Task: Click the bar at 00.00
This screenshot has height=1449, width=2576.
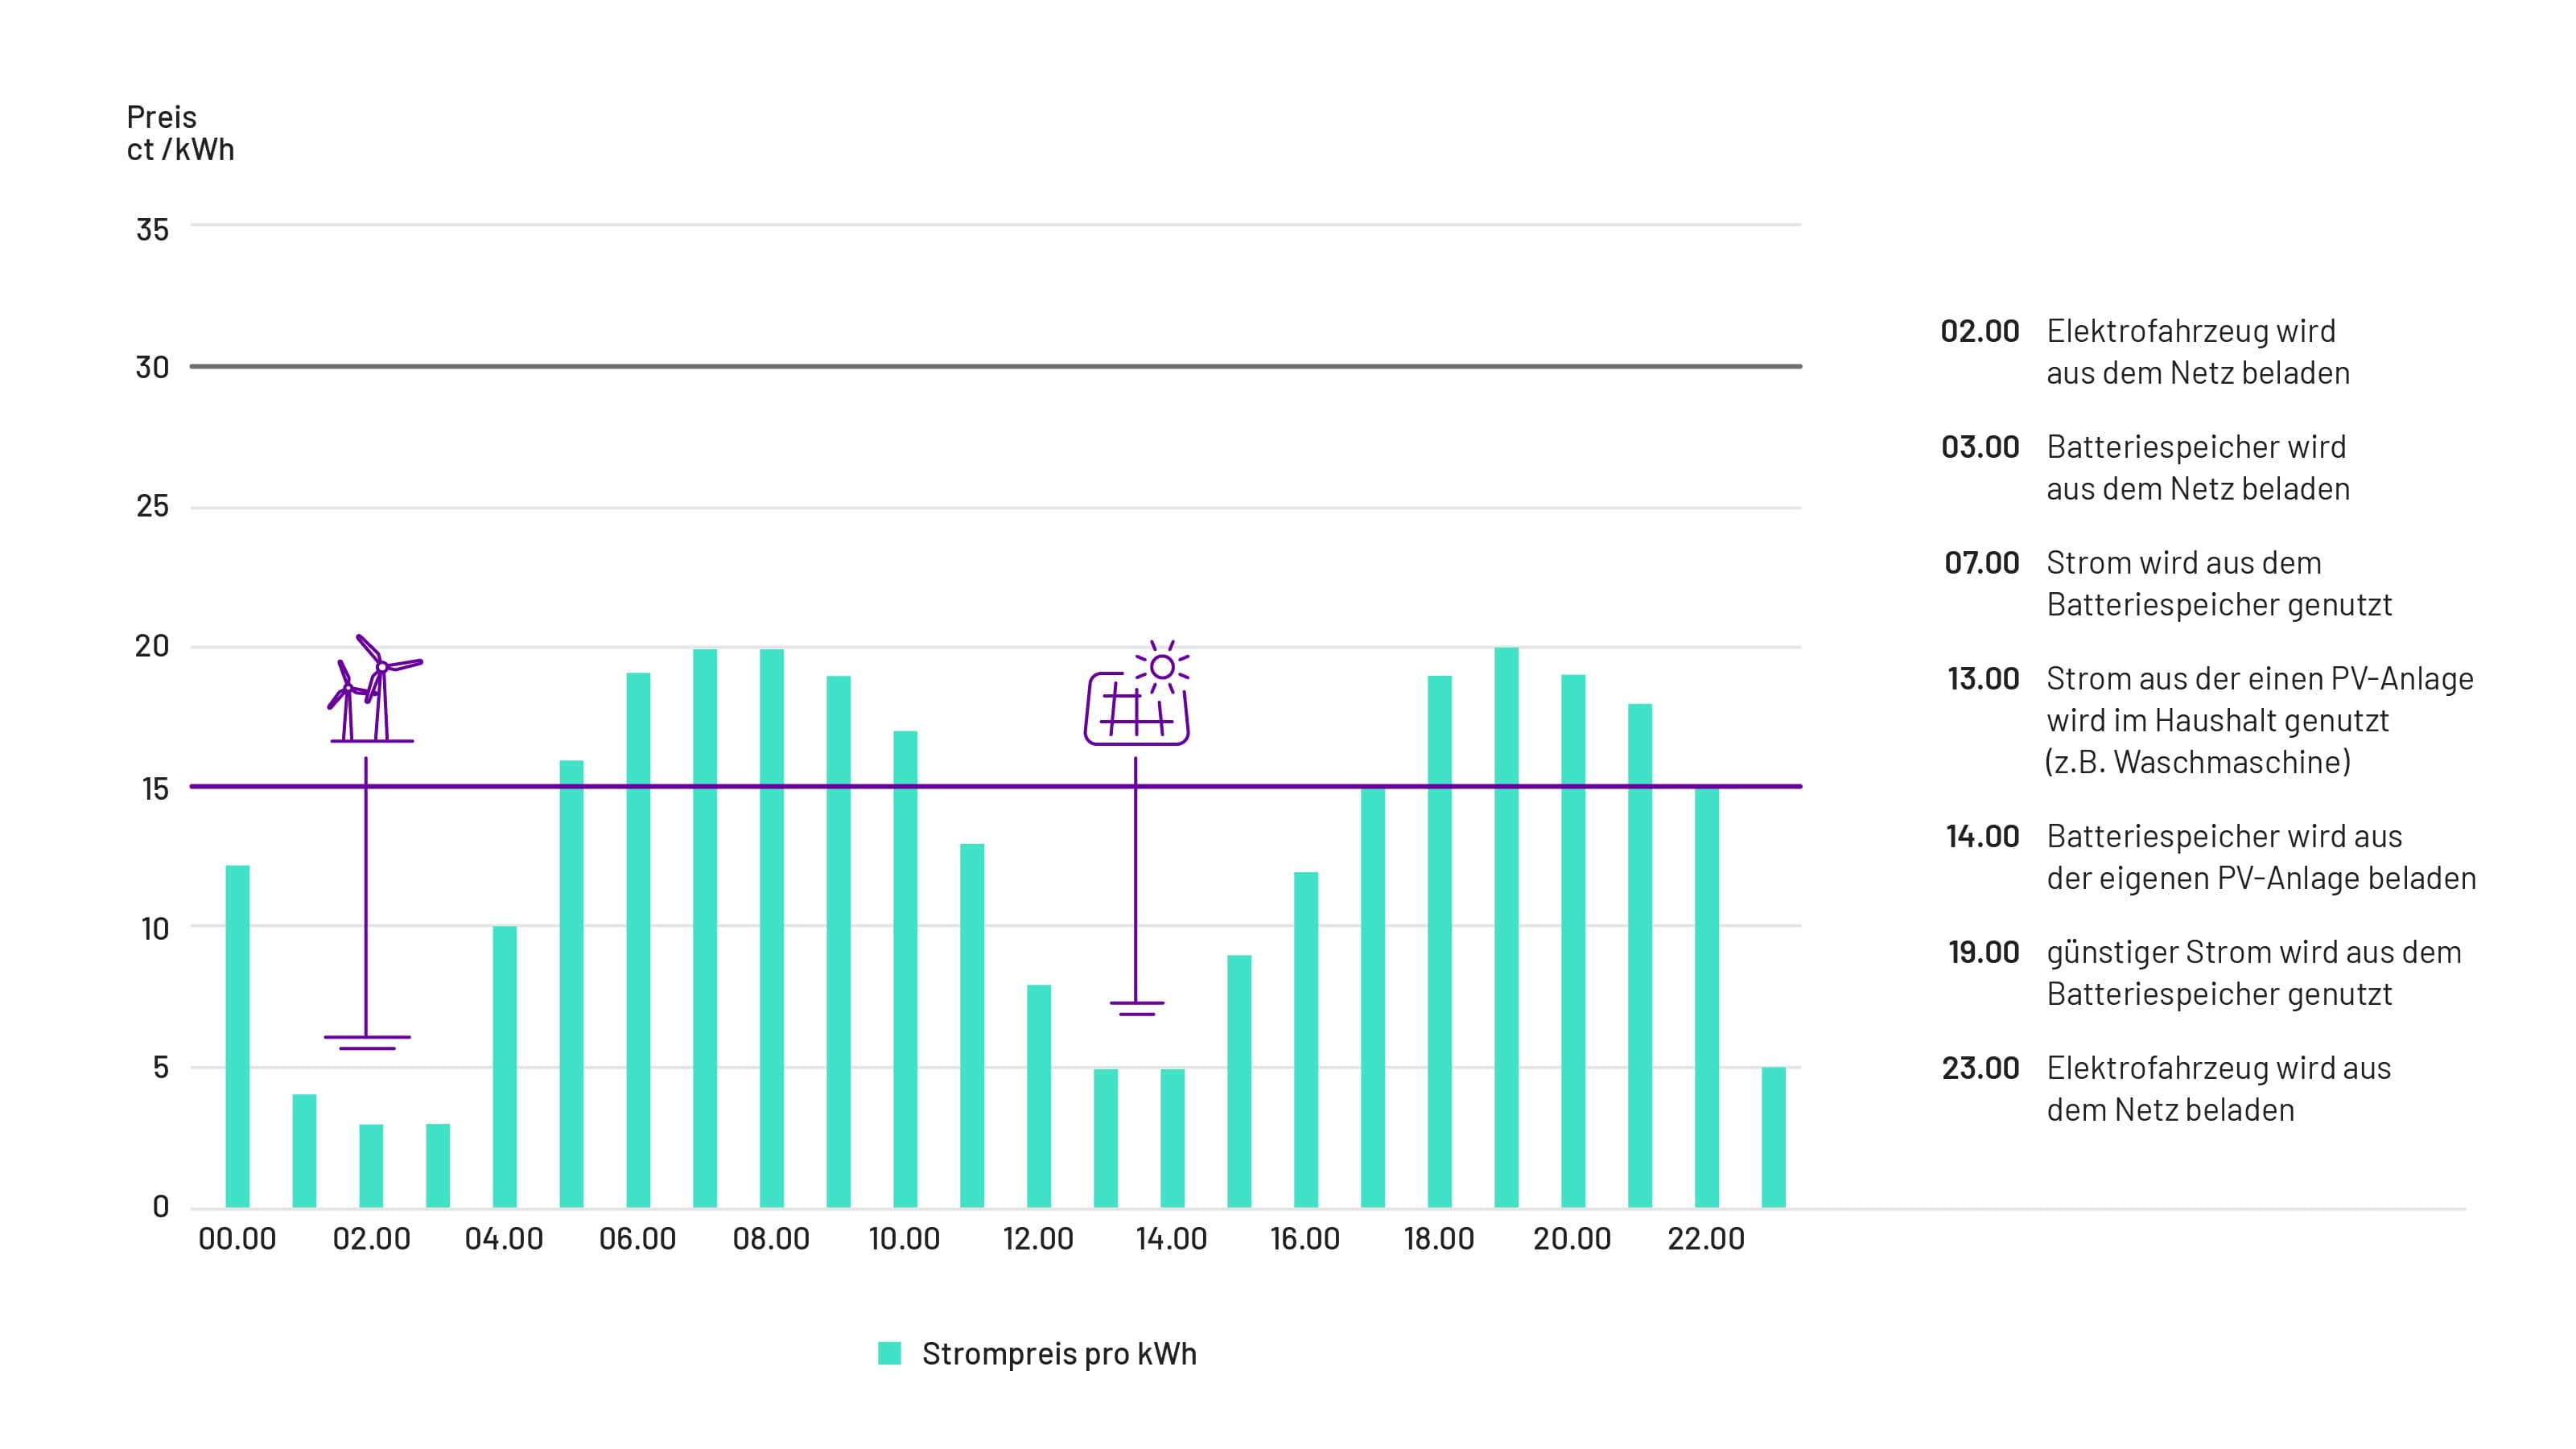Action: (237, 1035)
